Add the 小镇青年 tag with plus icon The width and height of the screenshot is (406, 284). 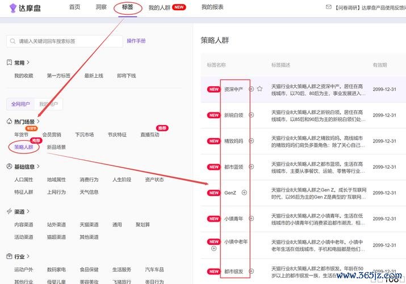[x=251, y=219]
